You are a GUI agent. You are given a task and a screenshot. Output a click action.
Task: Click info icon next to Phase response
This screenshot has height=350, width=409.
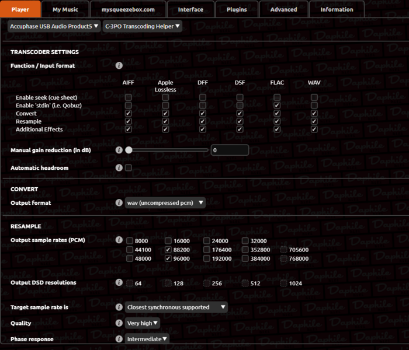coord(119,338)
